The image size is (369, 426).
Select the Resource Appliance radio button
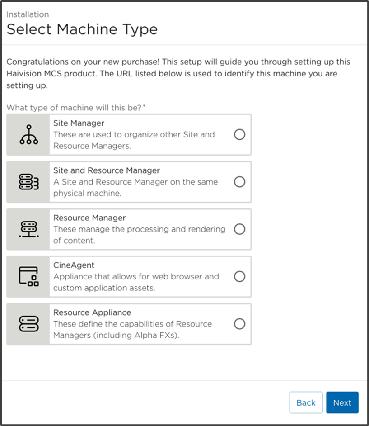[x=239, y=324]
